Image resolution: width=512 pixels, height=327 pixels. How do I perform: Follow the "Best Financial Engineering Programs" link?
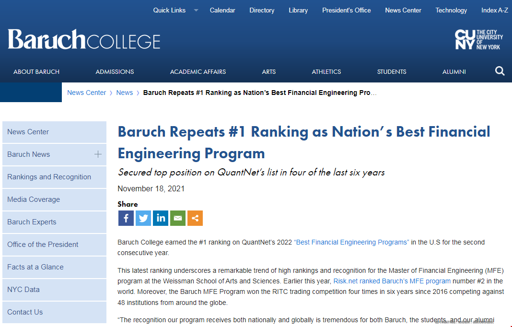[351, 243]
